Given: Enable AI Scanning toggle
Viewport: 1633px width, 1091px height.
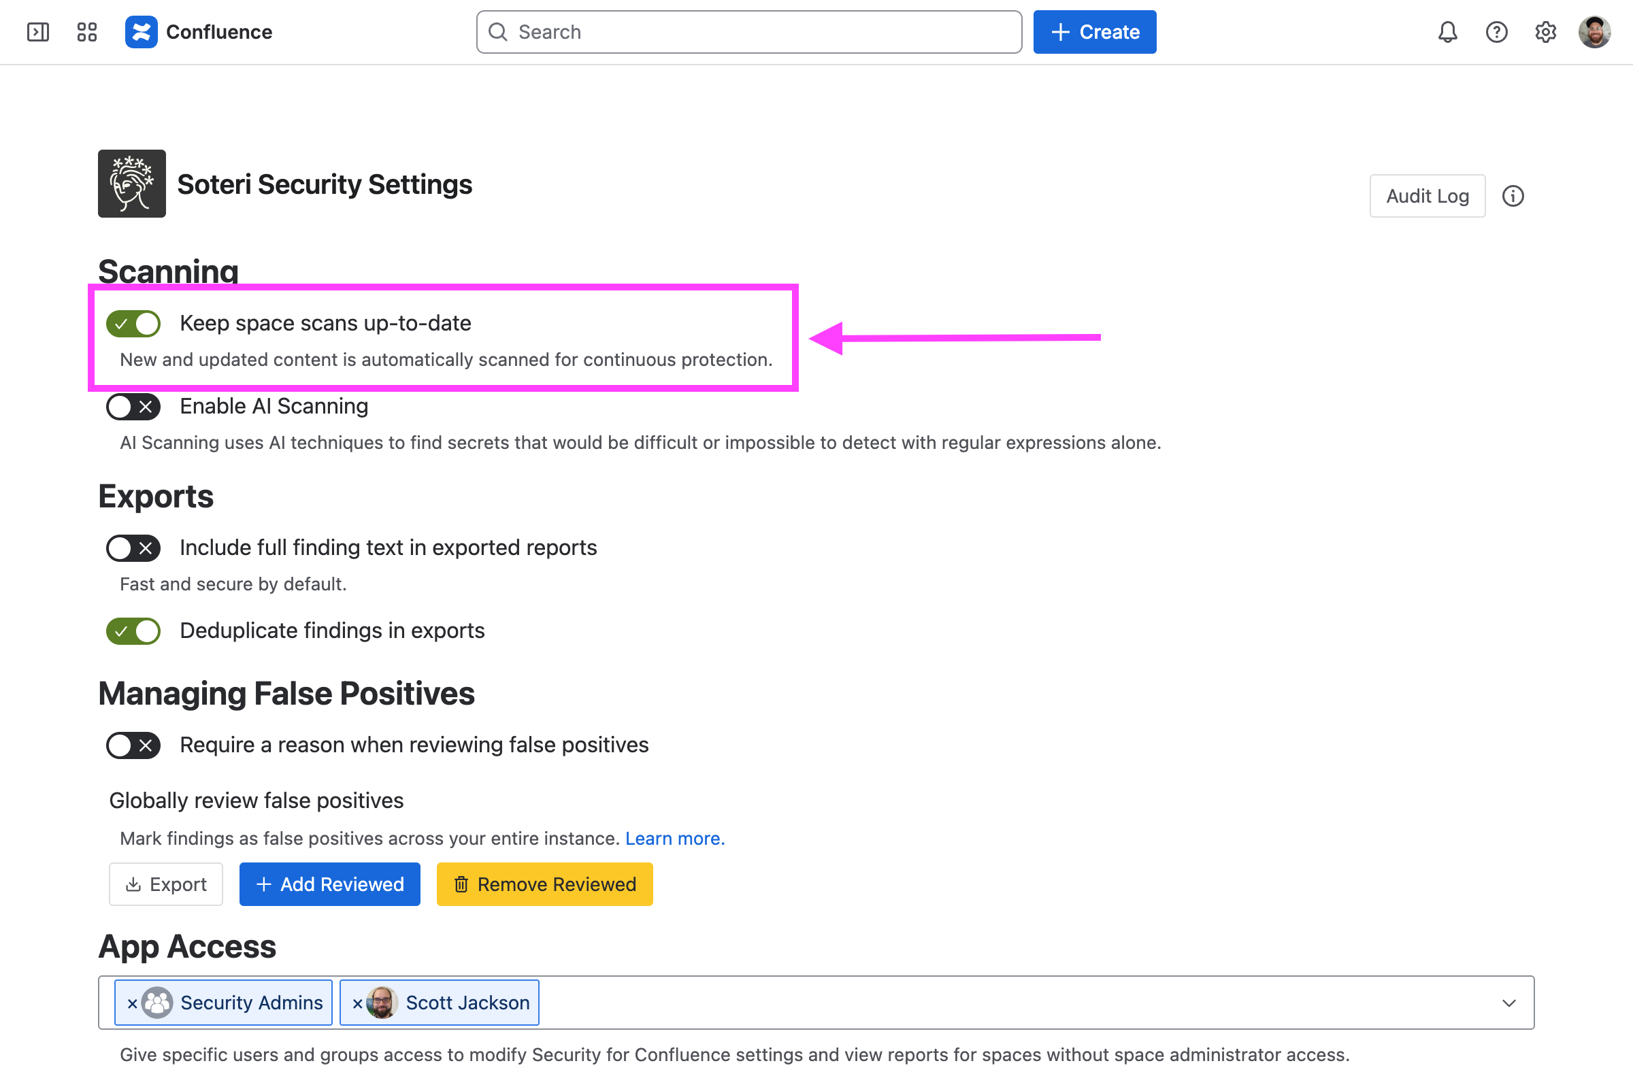Looking at the screenshot, I should [133, 406].
